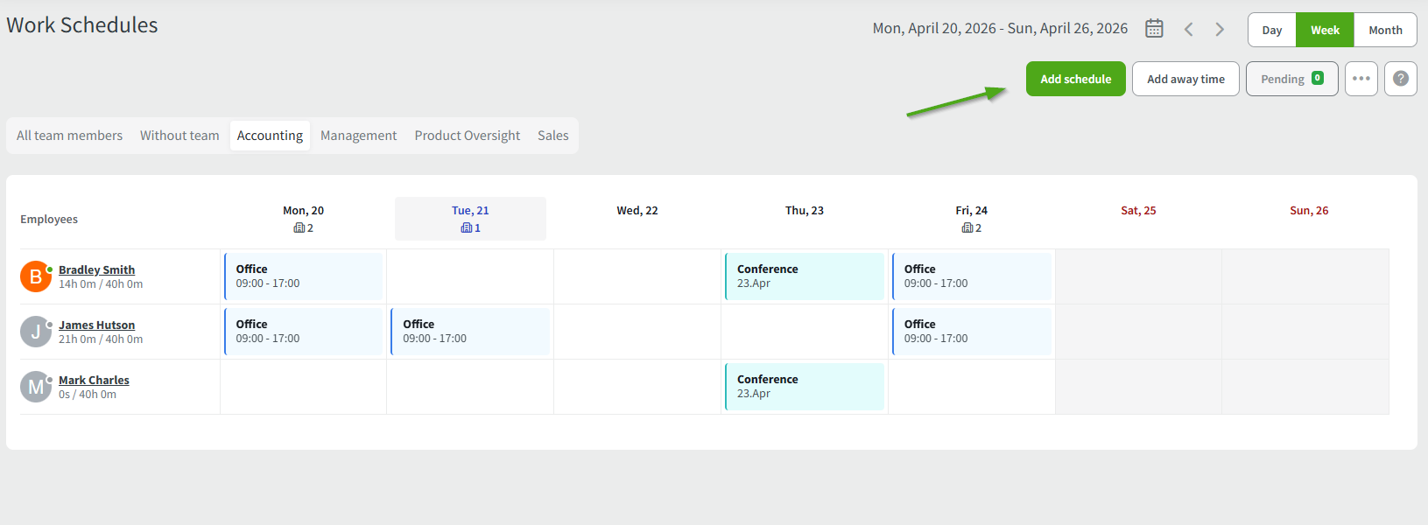This screenshot has width=1428, height=525.
Task: Switch to Month view
Action: coord(1385,30)
